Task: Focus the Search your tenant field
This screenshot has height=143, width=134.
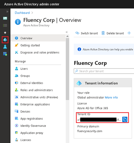Action: point(104,71)
